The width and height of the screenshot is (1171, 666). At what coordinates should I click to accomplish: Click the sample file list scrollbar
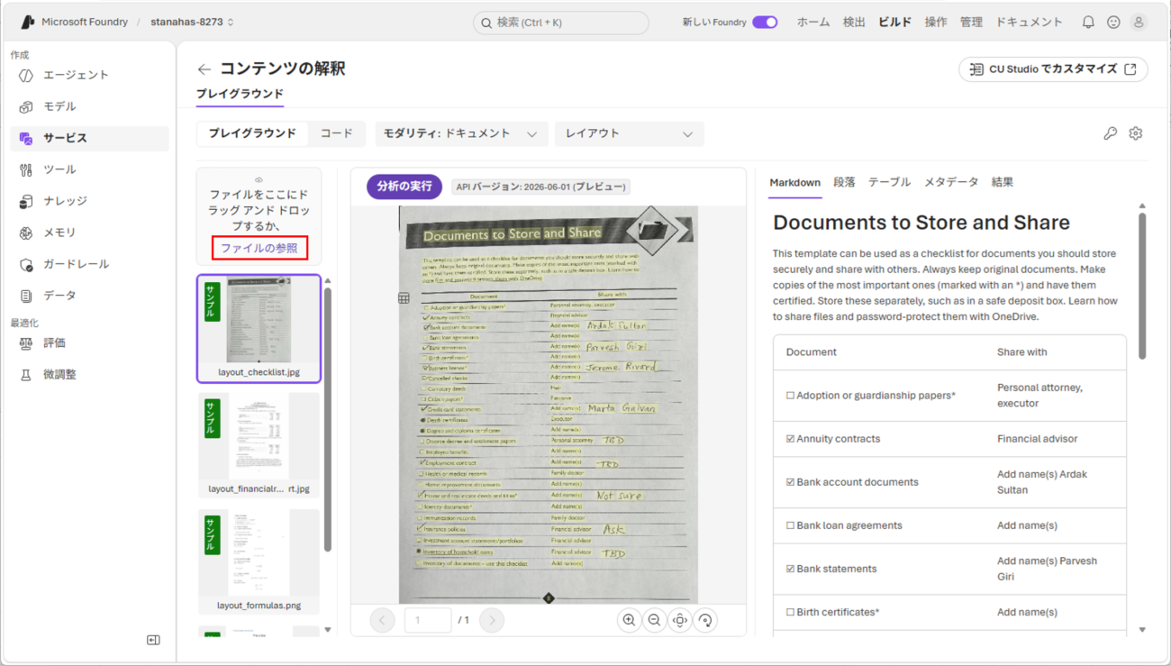328,419
